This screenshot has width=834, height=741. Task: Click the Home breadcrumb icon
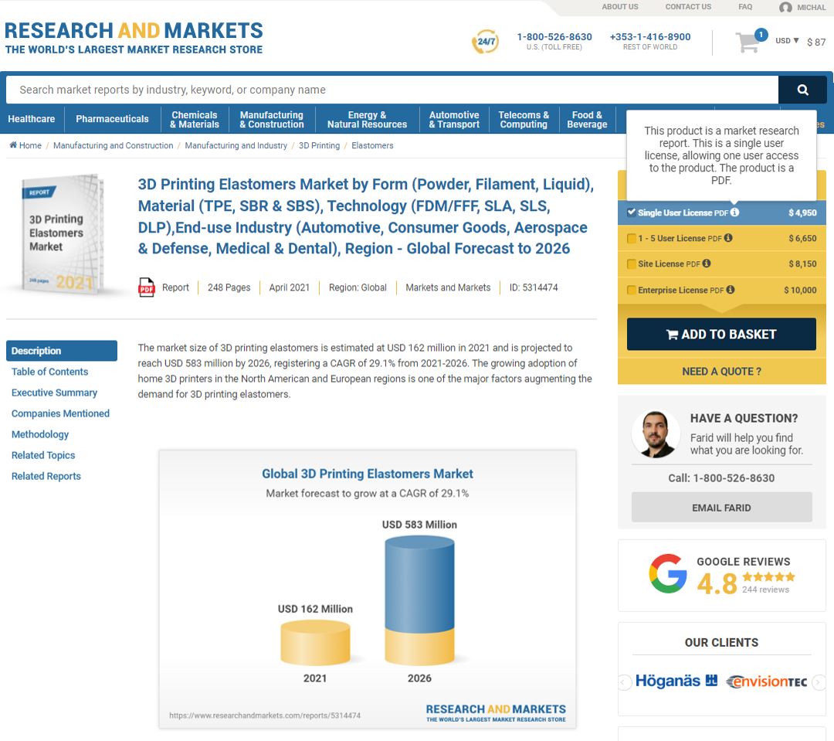pyautogui.click(x=13, y=145)
